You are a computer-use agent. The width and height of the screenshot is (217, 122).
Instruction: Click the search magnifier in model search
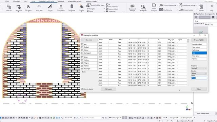103,118
